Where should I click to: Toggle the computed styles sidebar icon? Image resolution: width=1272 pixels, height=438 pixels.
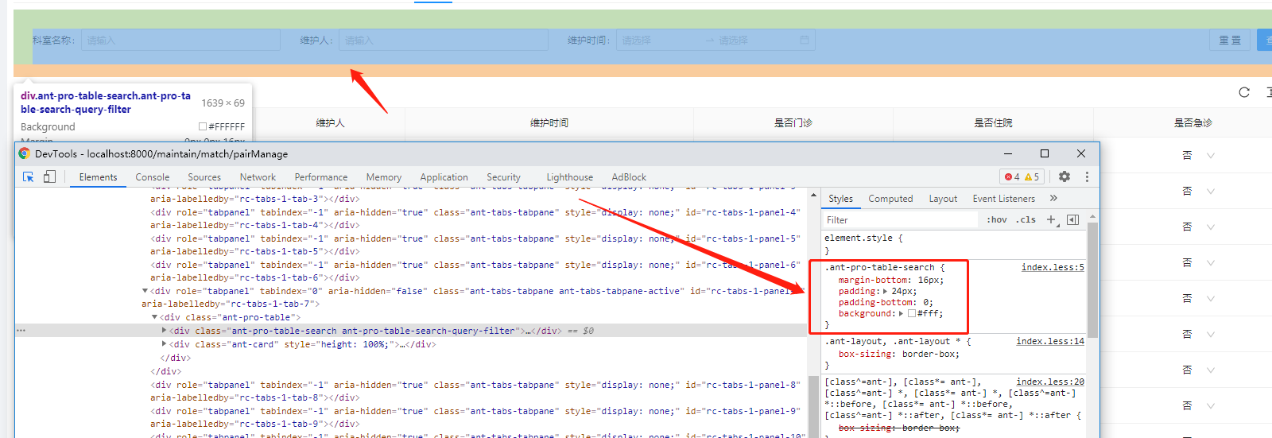click(1072, 219)
